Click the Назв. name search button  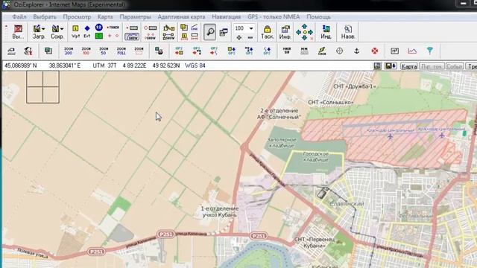348,32
